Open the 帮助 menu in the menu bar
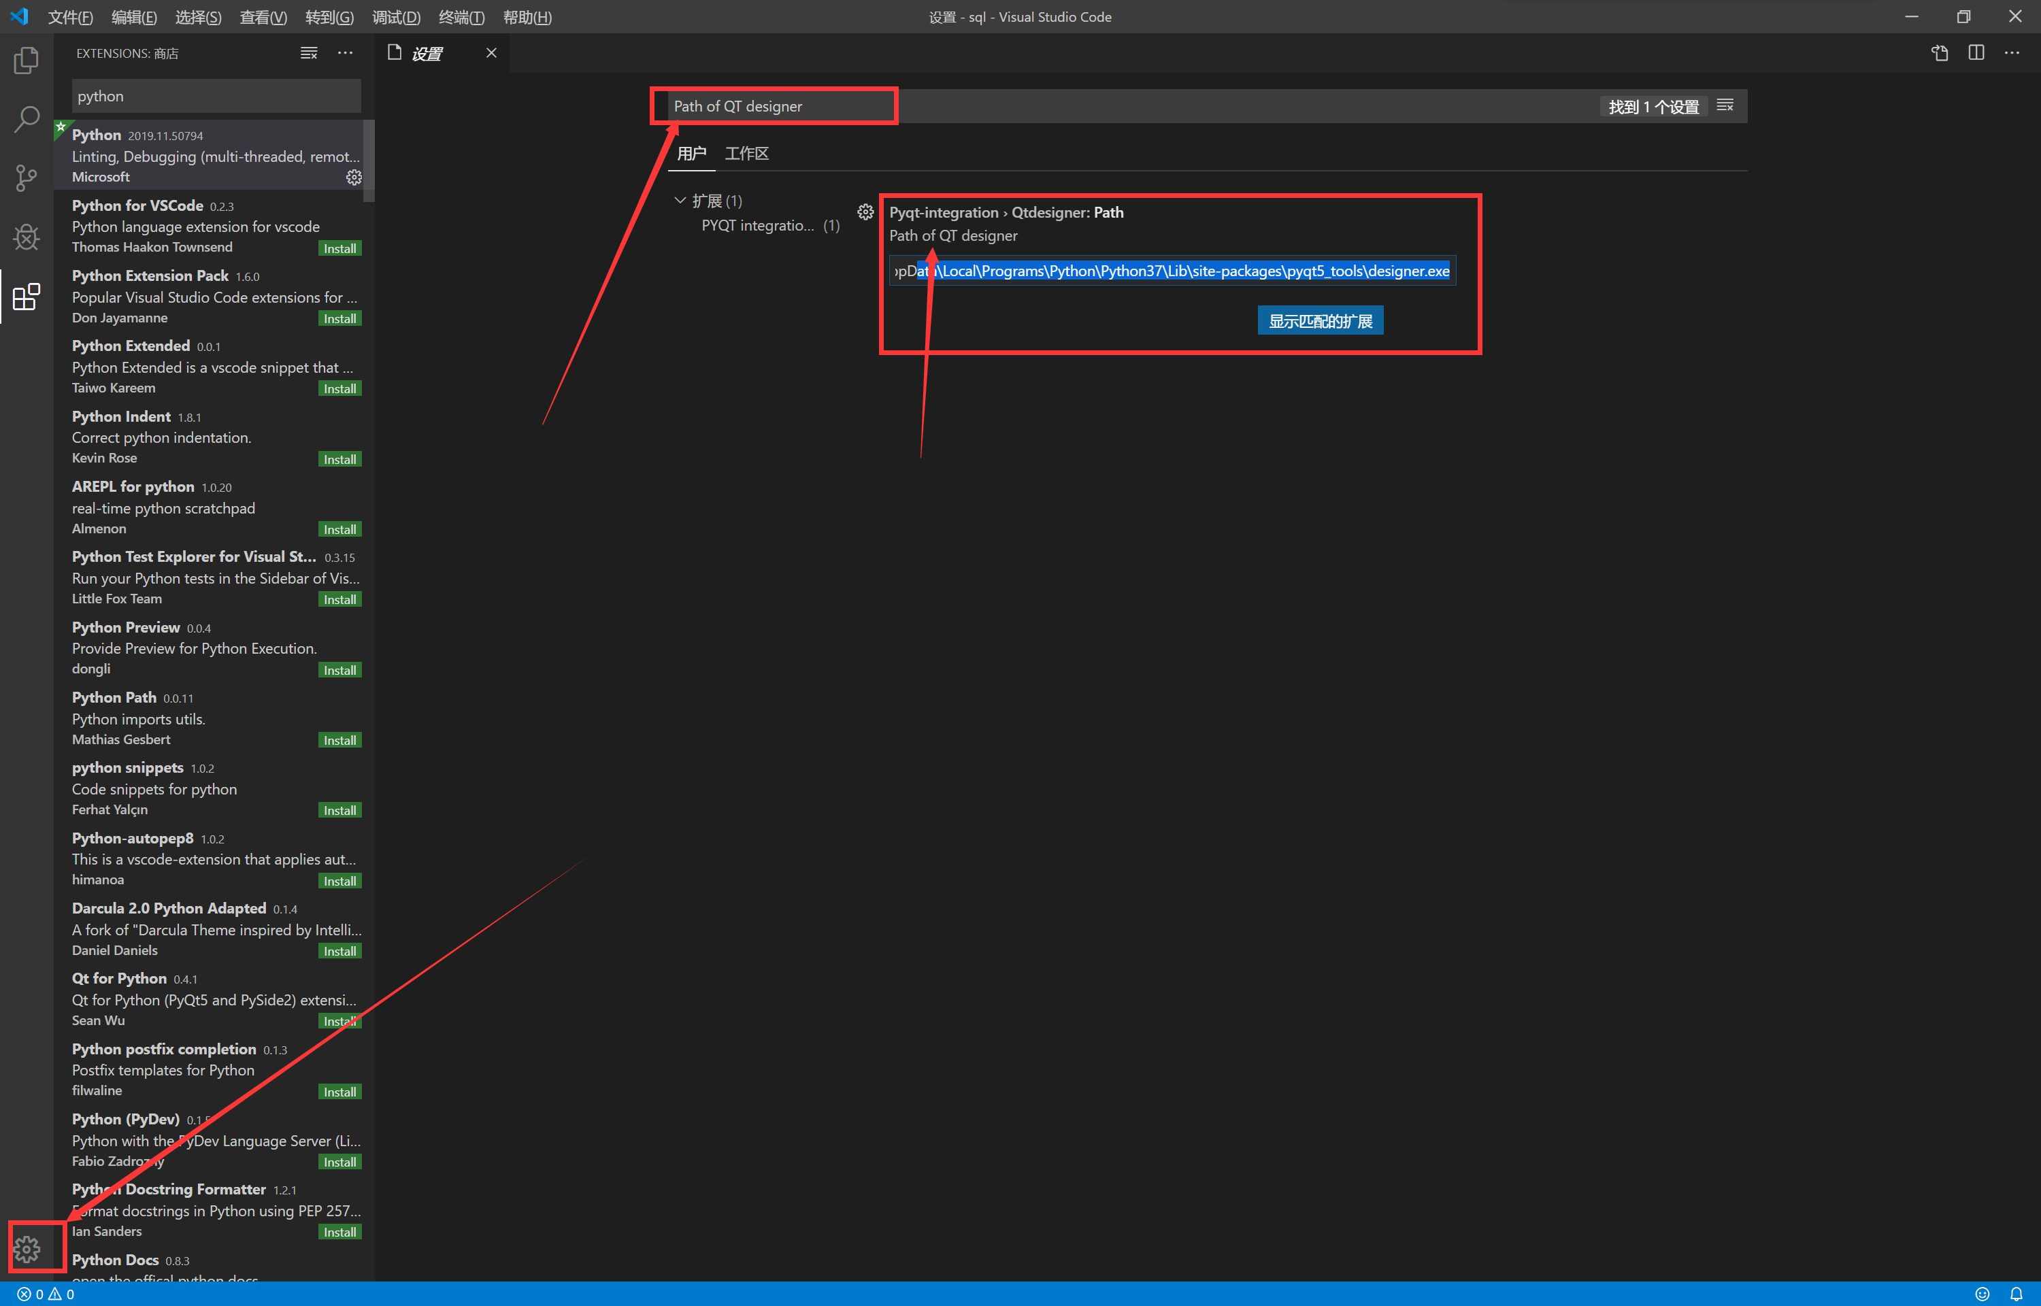Screen dimensions: 2041x1306 pyautogui.click(x=527, y=17)
